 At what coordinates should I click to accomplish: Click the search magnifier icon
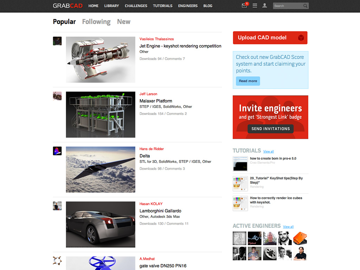tap(305, 6)
